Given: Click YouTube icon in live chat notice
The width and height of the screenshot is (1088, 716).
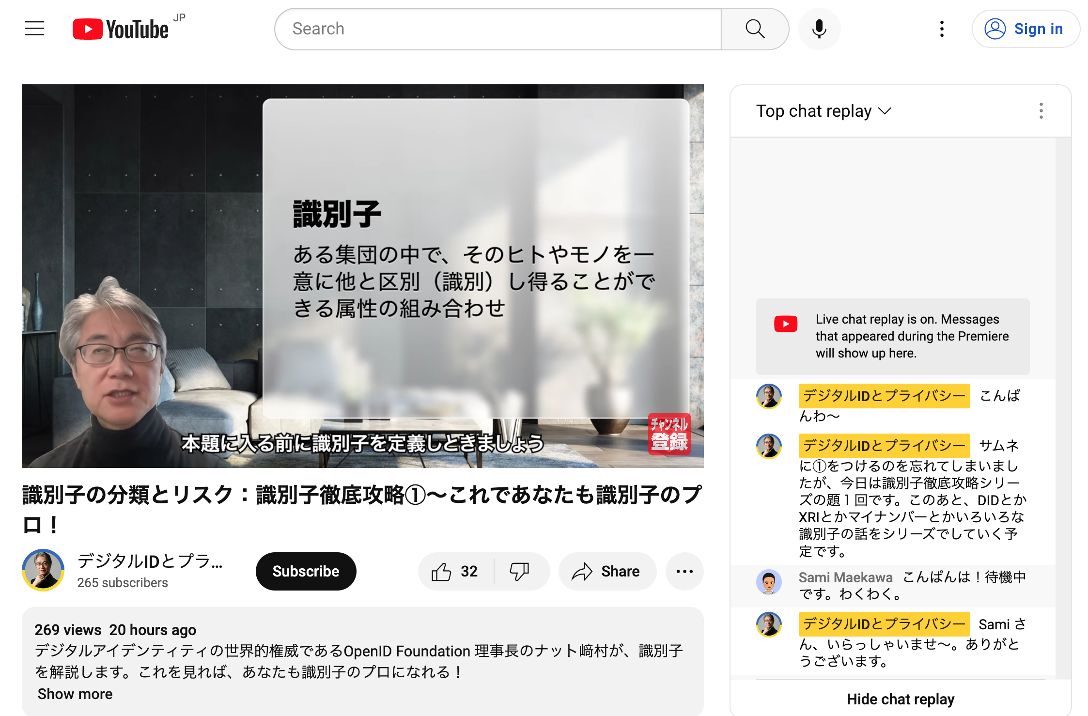Looking at the screenshot, I should [786, 324].
